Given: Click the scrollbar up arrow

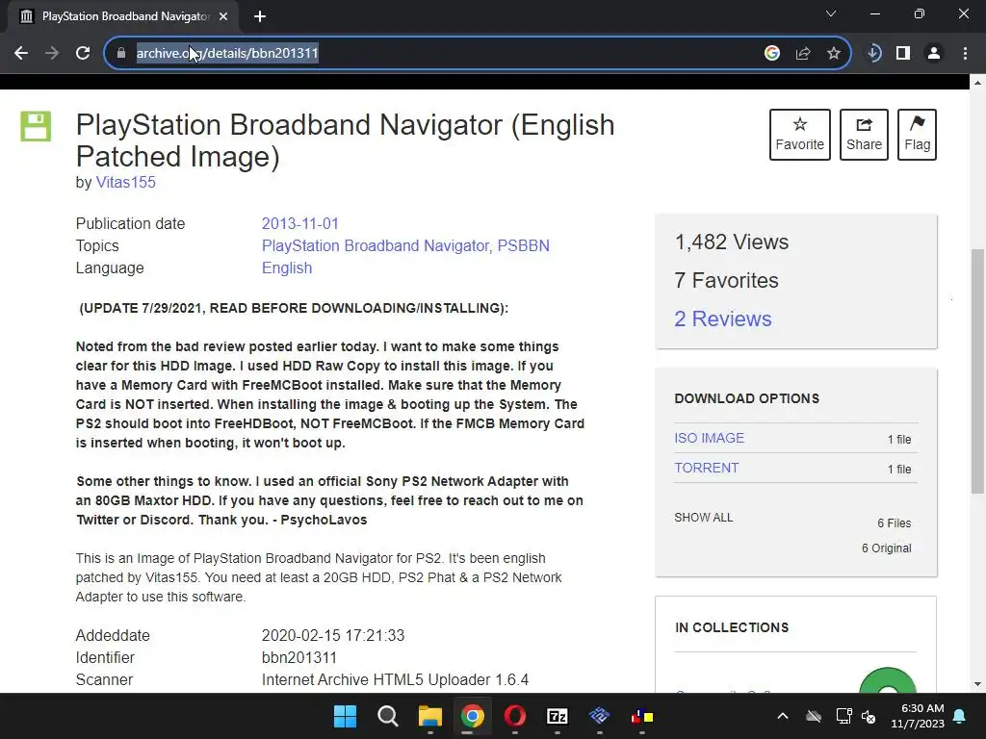Looking at the screenshot, I should [977, 83].
